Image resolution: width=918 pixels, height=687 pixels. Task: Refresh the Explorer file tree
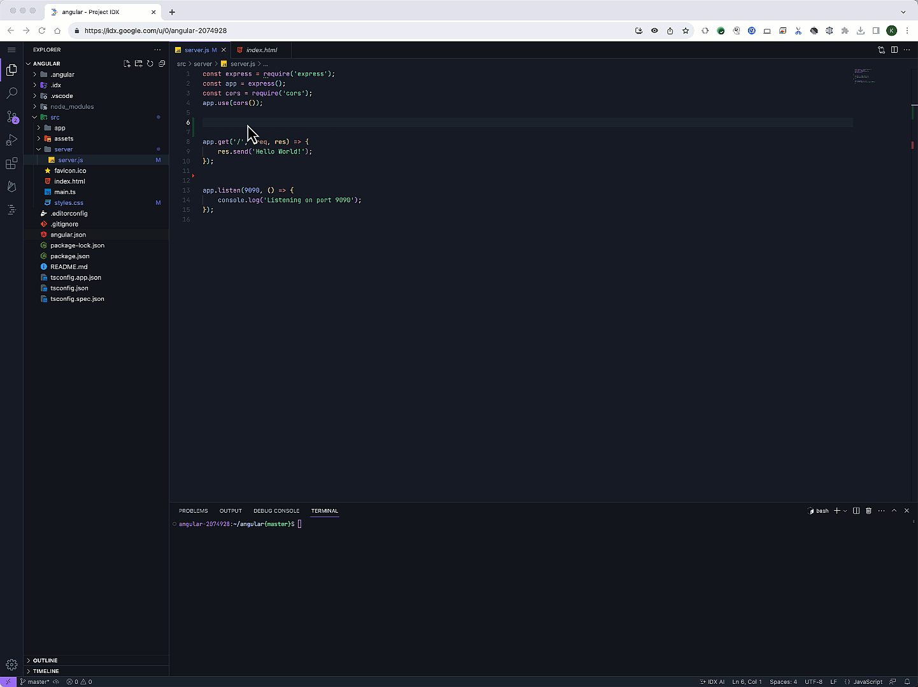pos(150,64)
